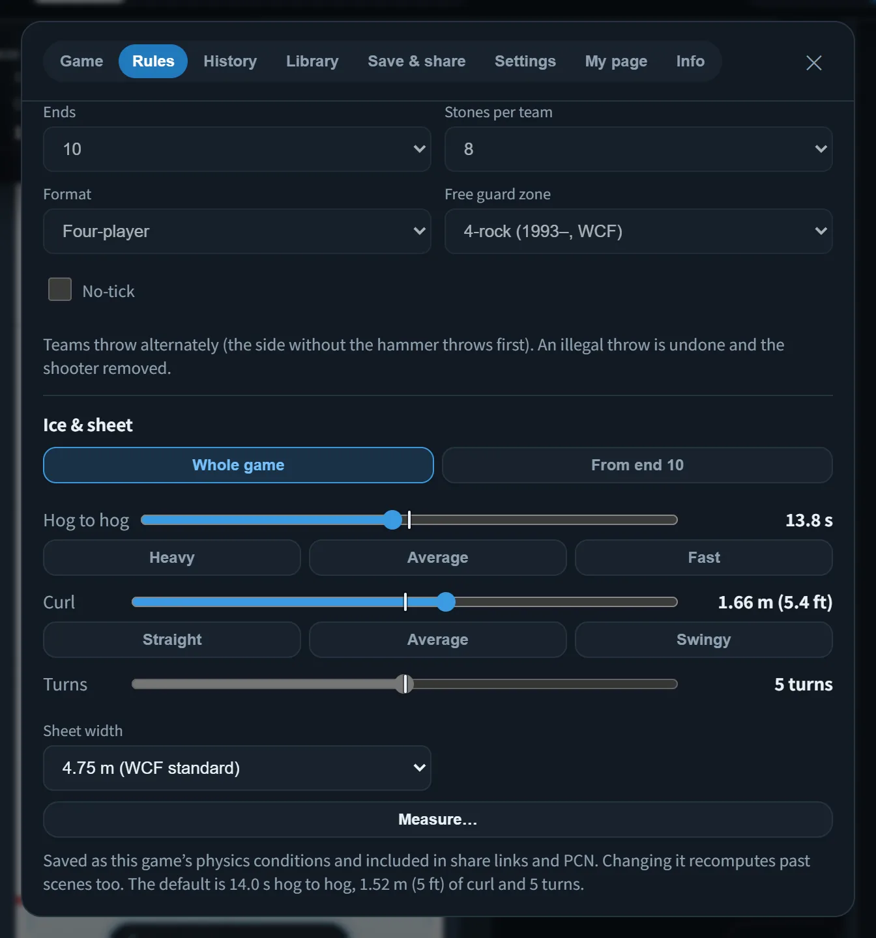Switch ice scope to From end 10
The height and width of the screenshot is (938, 876).
pyautogui.click(x=637, y=465)
